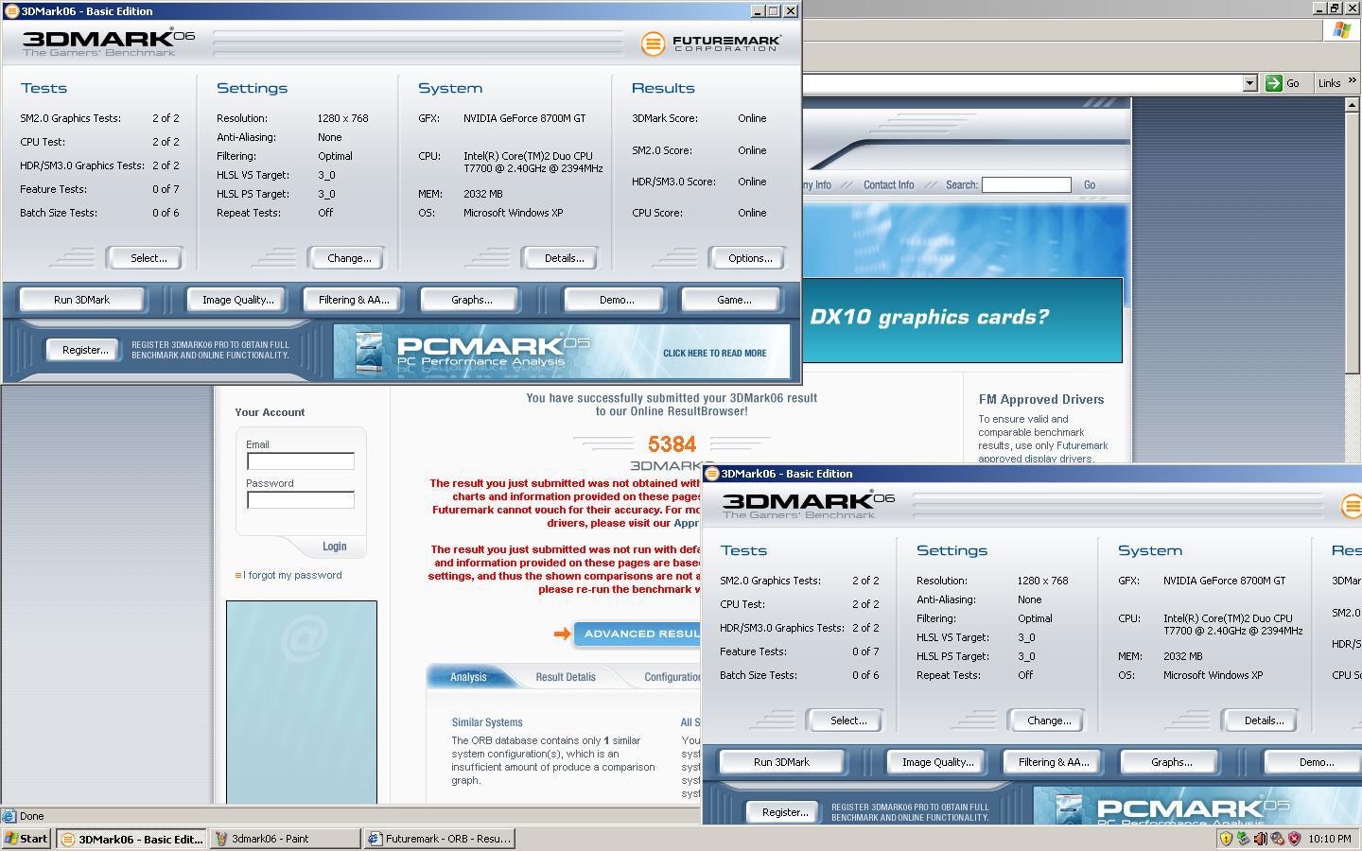
Task: Click the Email input field
Action: [301, 461]
